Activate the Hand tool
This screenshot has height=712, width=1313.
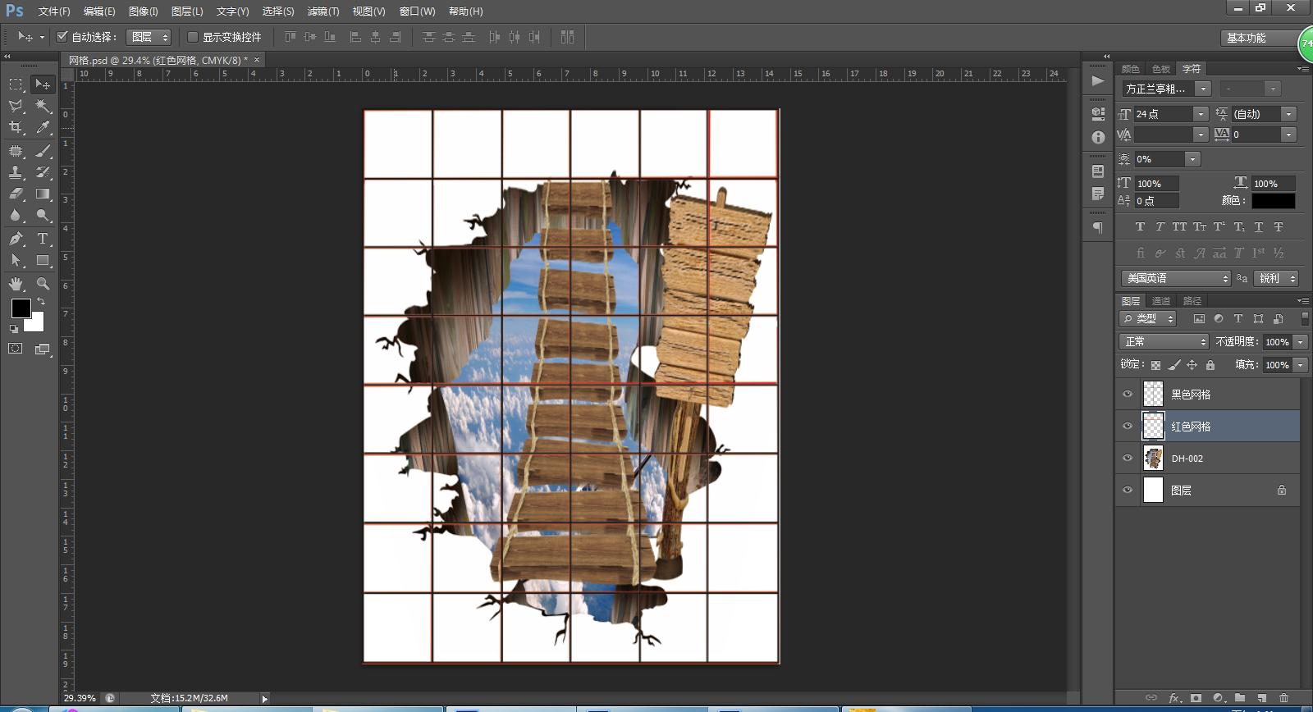16,284
